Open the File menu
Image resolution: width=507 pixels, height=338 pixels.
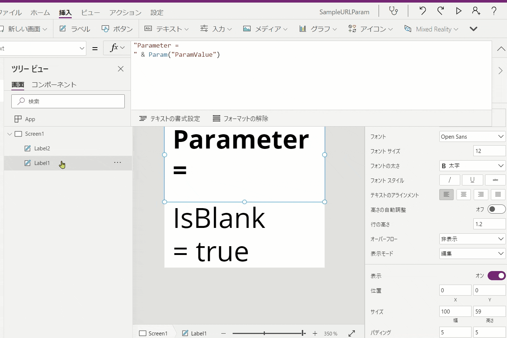[11, 12]
